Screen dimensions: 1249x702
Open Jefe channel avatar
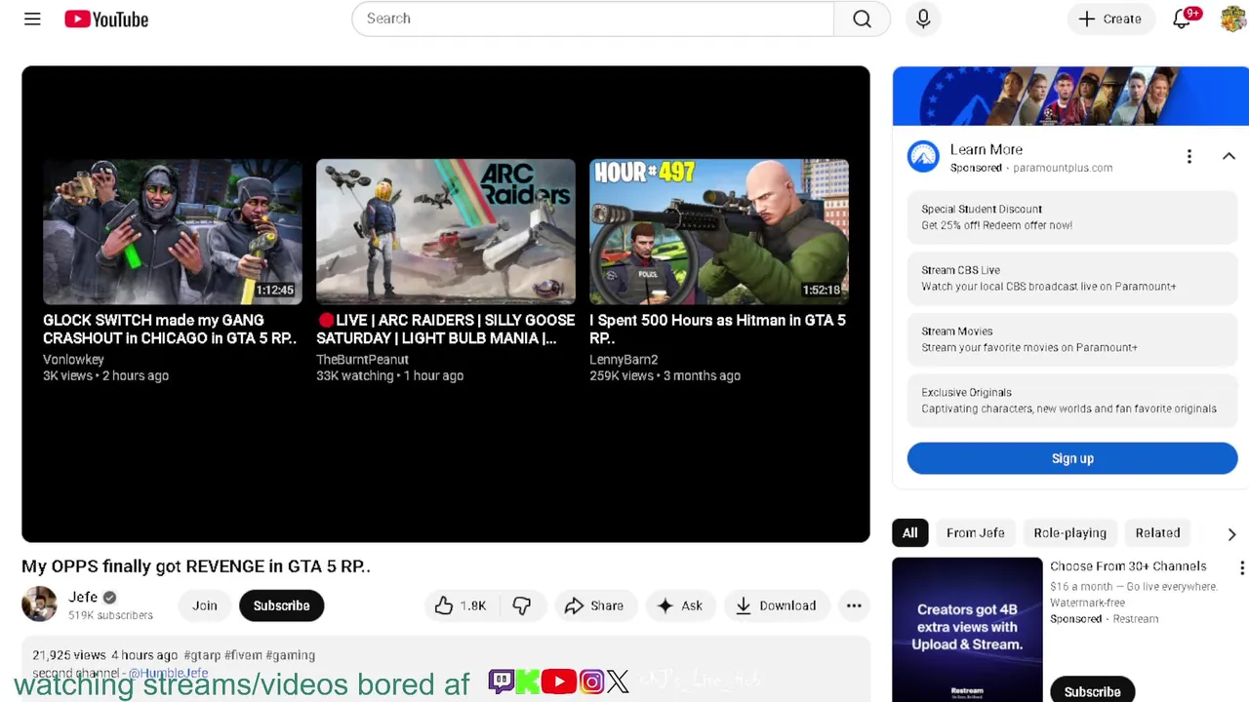click(39, 604)
